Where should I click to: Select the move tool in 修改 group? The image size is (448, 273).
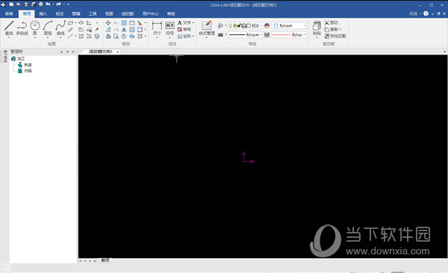[108, 23]
